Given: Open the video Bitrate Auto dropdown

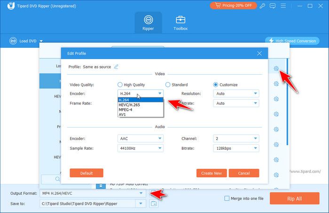Looking at the screenshot, I should point(236,103).
